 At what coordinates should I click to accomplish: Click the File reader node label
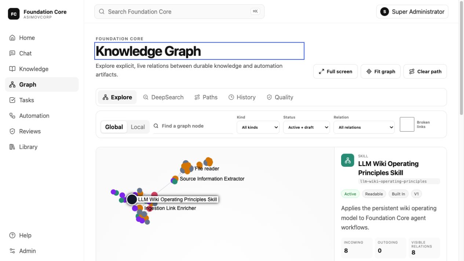coord(207,169)
